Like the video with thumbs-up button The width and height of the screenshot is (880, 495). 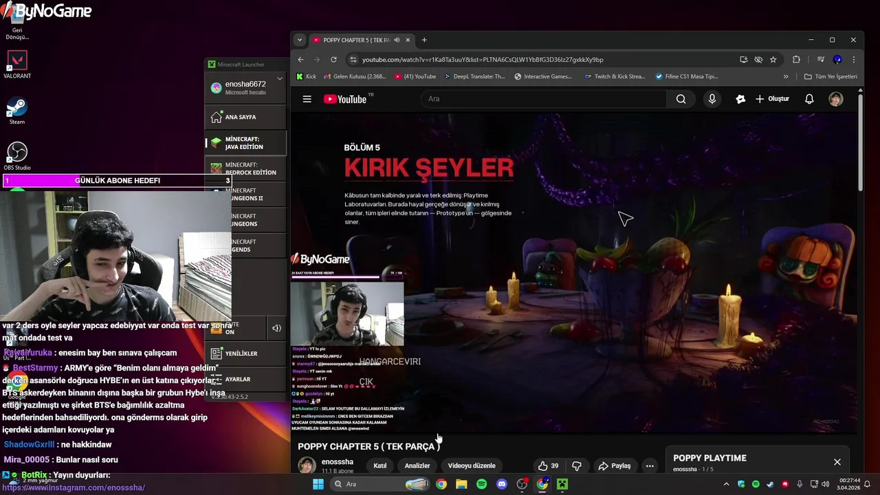coord(548,465)
